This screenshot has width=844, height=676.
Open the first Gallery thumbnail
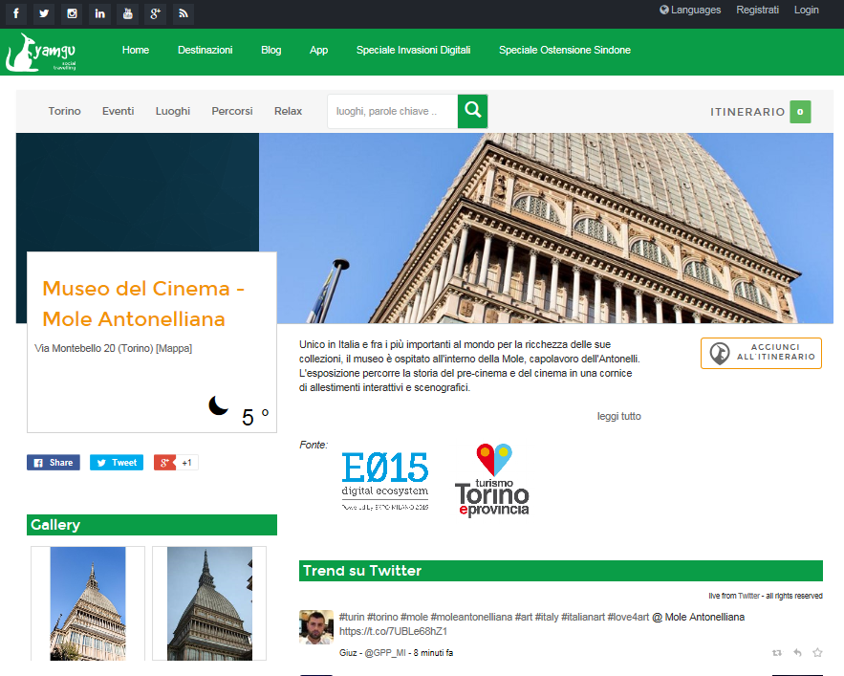(x=88, y=602)
